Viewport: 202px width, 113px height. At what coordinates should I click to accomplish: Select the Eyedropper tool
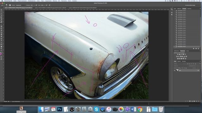pos(1,20)
